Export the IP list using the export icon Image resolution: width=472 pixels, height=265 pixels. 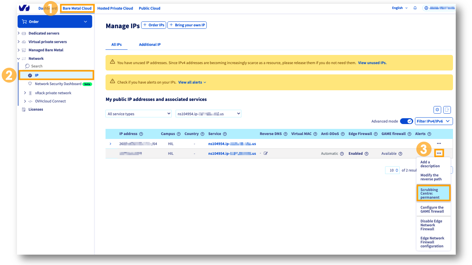[447, 110]
